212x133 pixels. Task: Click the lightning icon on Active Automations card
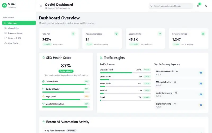(116, 34)
